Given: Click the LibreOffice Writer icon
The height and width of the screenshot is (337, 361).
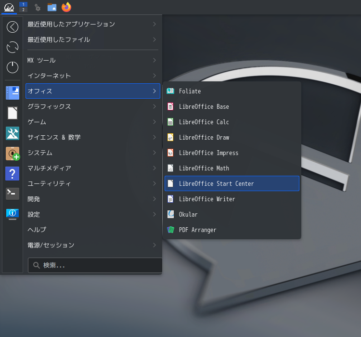Looking at the screenshot, I should click(170, 199).
